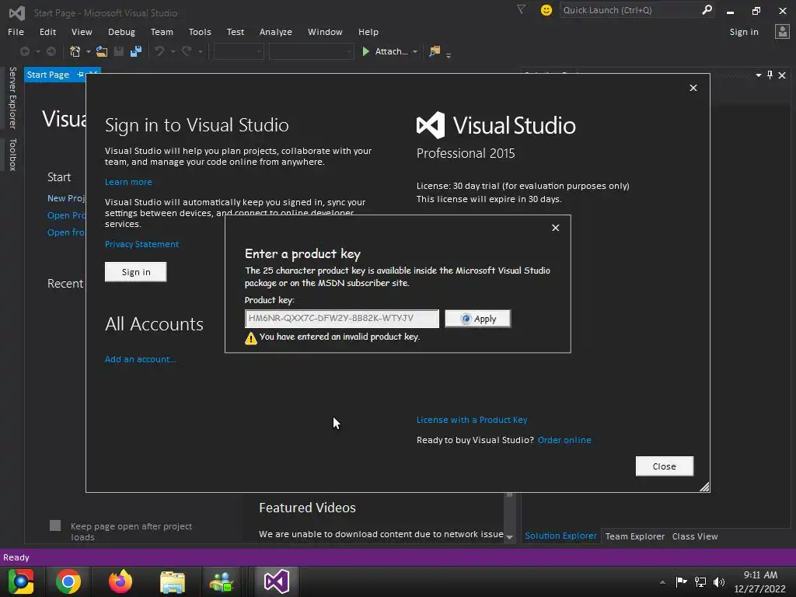Image resolution: width=796 pixels, height=597 pixels.
Task: Open the Undo history dropdown arrow
Action: point(173,51)
